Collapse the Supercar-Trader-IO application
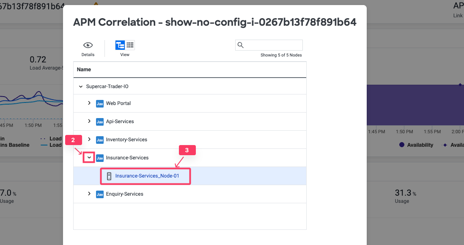 81,86
